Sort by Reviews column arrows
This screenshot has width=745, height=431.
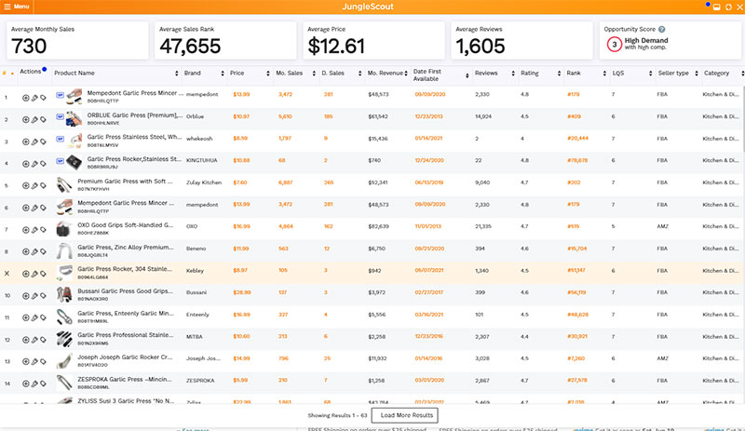click(513, 74)
